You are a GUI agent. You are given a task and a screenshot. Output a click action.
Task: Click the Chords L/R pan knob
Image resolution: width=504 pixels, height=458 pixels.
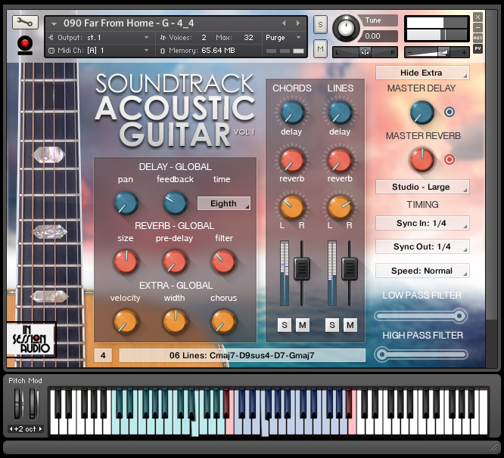tap(292, 207)
